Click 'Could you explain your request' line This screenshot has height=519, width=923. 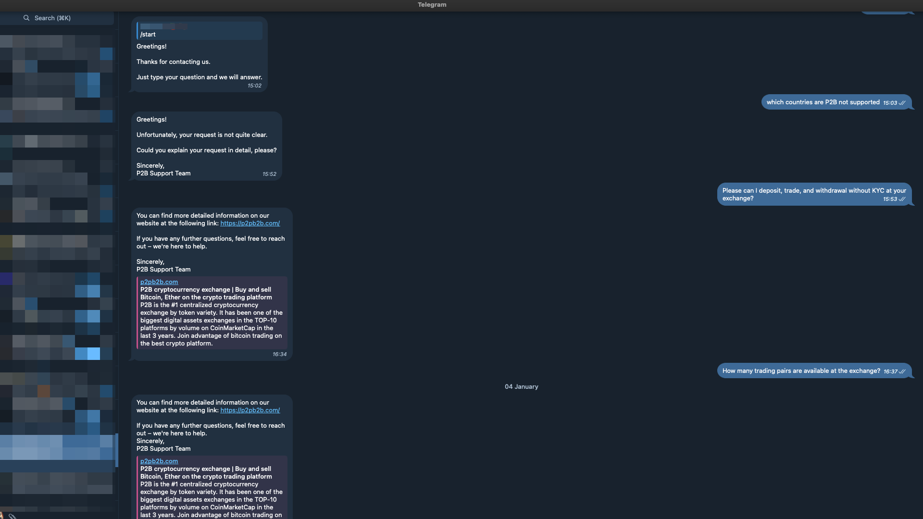click(x=207, y=150)
